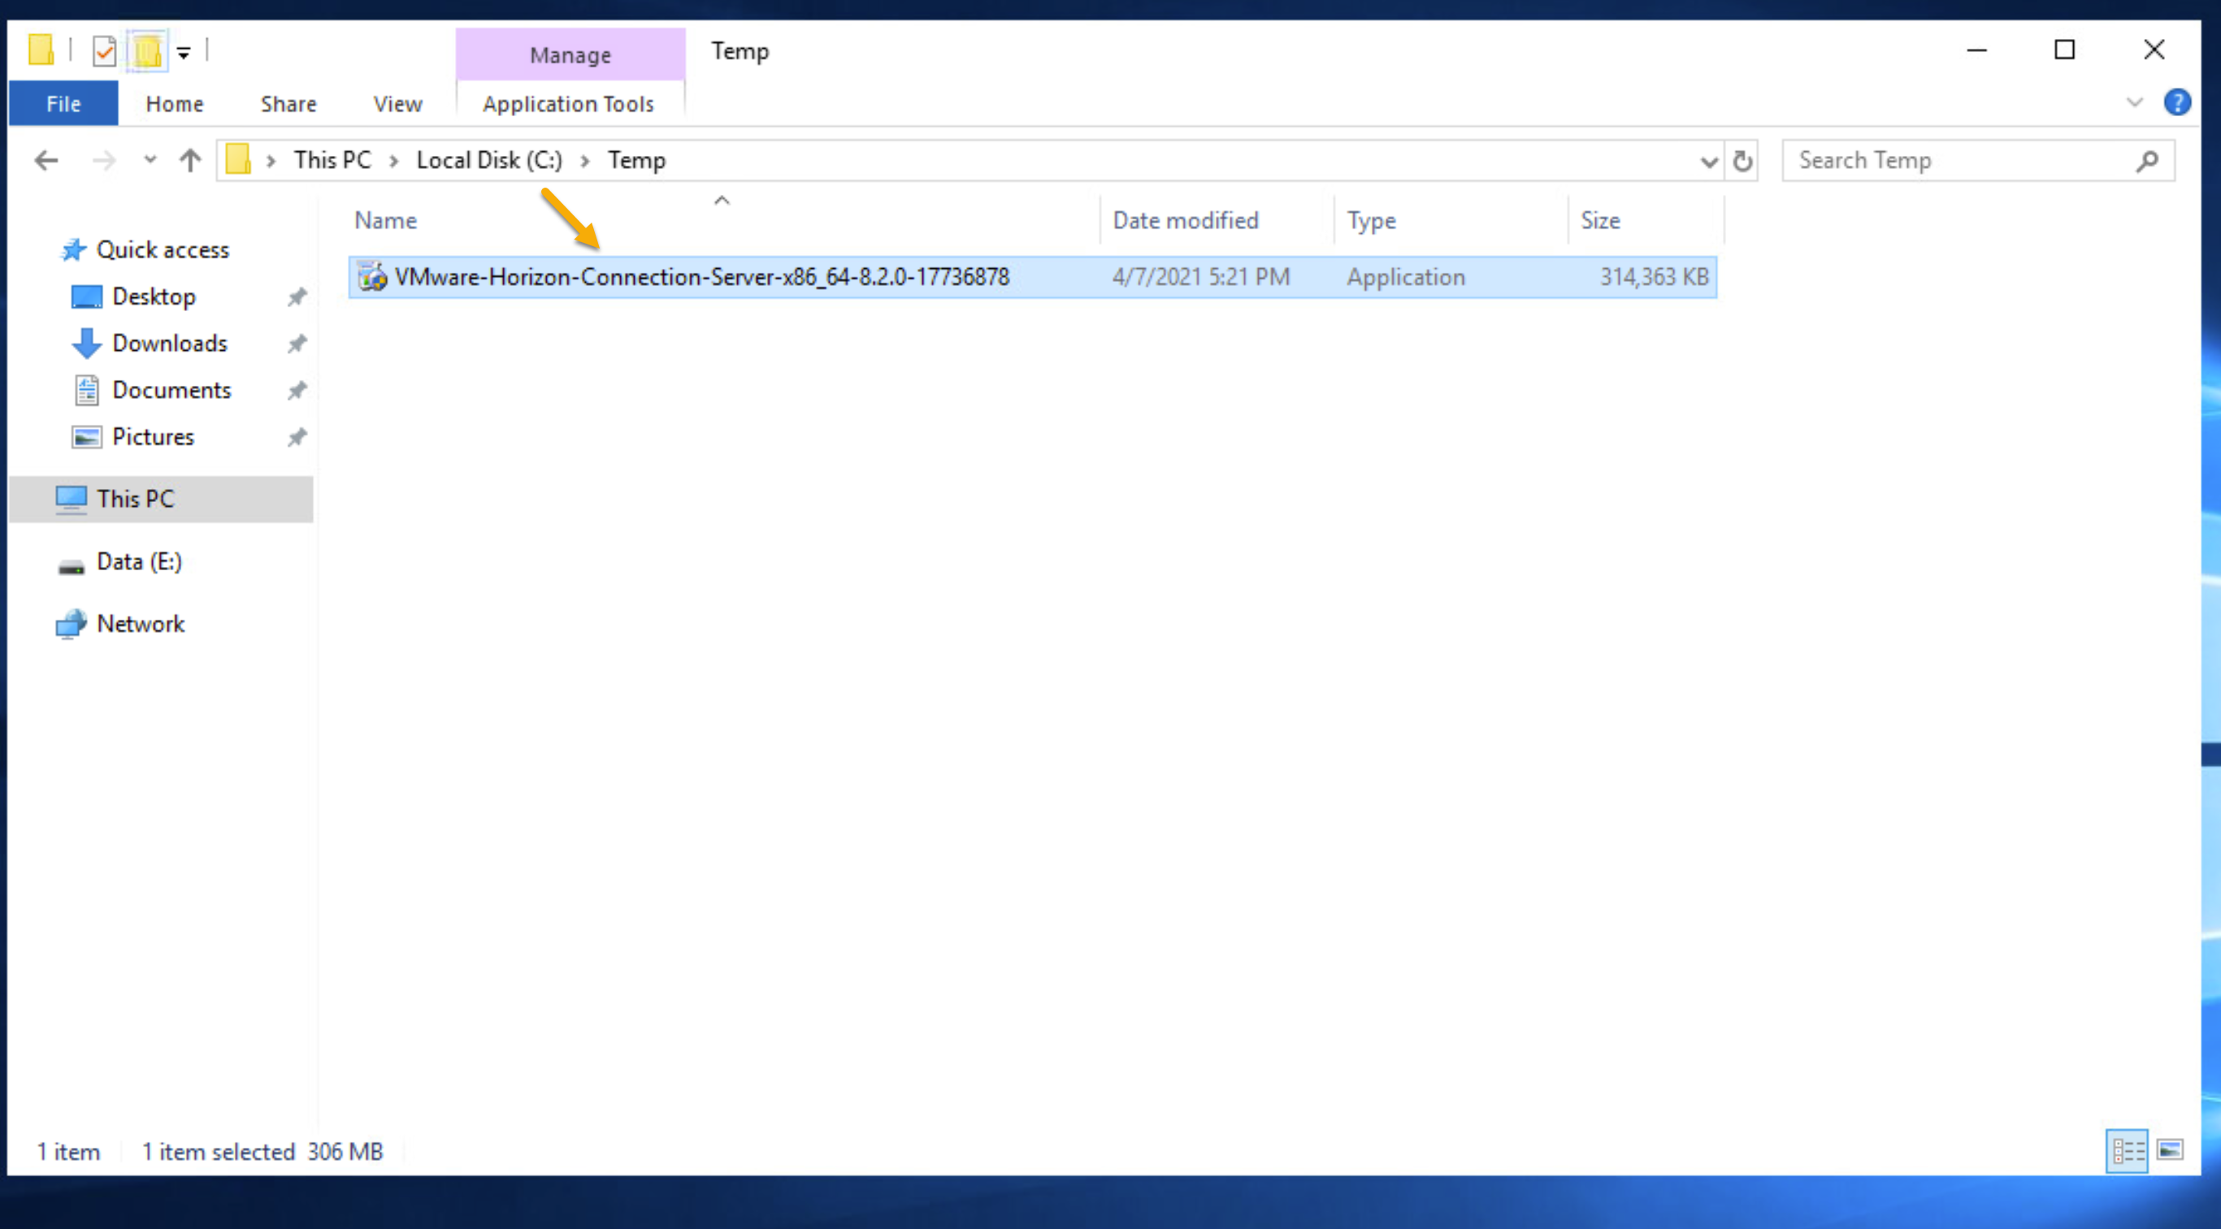
Task: Click the 4/7/2021 5:21 PM date cell
Action: click(x=1200, y=277)
